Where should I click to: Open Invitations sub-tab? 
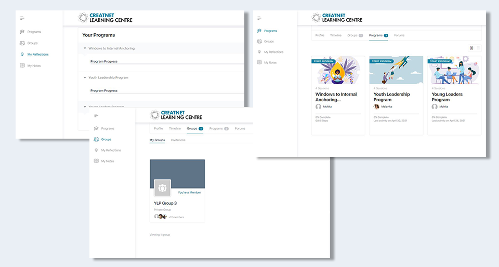click(x=178, y=140)
